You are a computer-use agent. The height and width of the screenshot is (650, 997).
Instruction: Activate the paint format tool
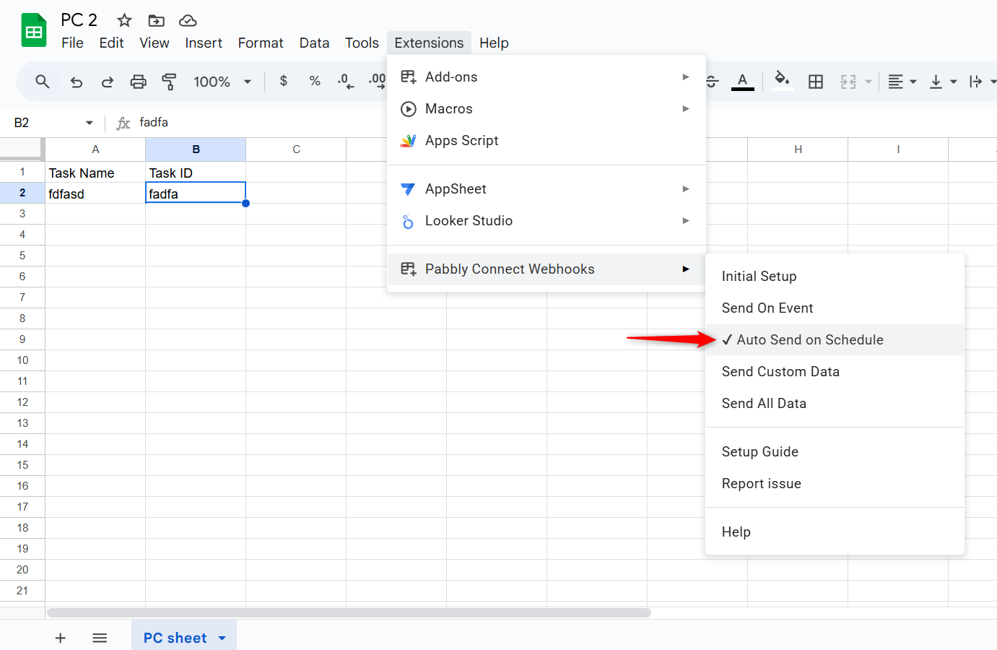click(169, 82)
